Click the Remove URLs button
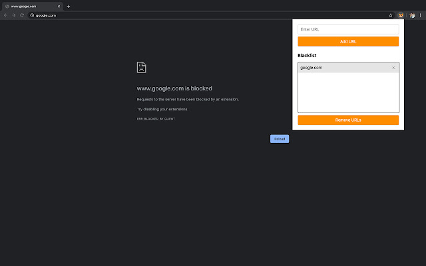This screenshot has height=266, width=426. tap(348, 120)
